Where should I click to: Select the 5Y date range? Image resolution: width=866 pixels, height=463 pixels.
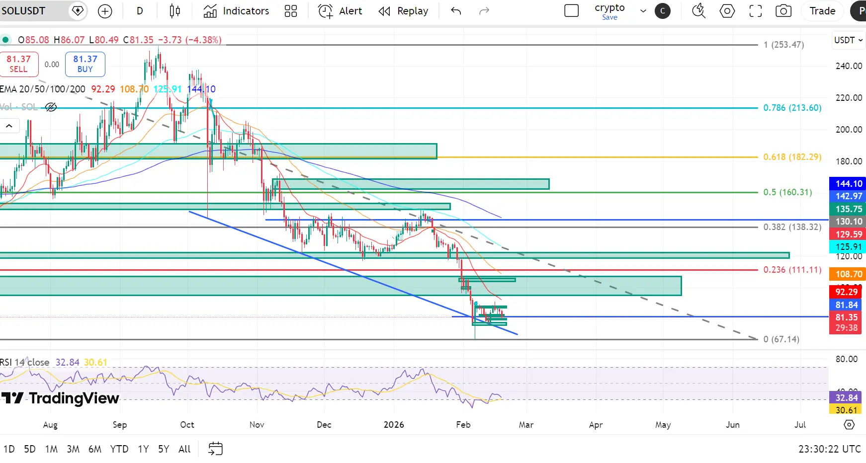tap(164, 449)
